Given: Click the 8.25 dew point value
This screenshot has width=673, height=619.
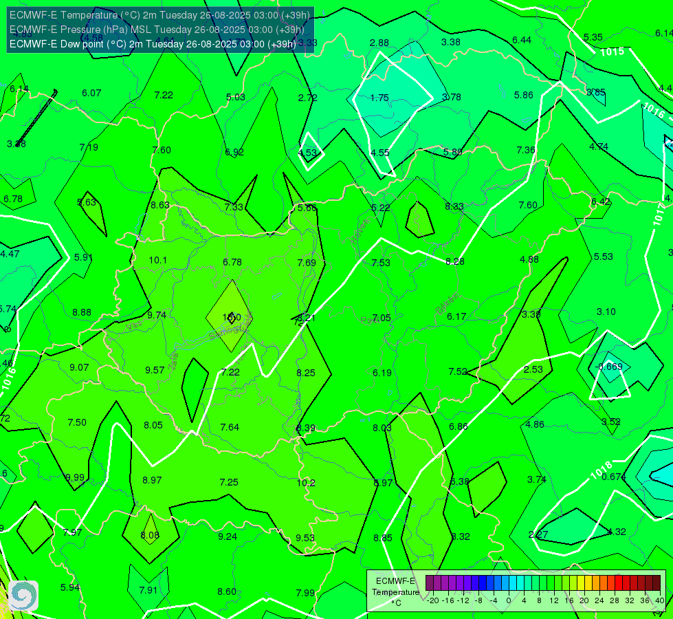Looking at the screenshot, I should click(x=306, y=373).
